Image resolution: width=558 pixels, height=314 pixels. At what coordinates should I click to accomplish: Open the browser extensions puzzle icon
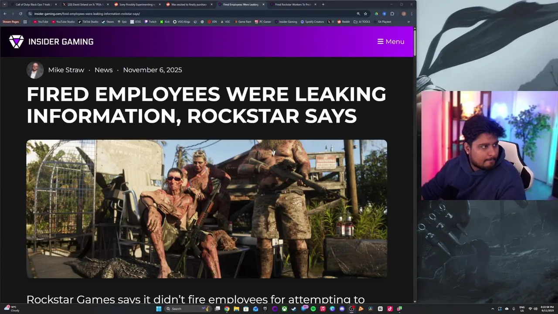pos(392,14)
